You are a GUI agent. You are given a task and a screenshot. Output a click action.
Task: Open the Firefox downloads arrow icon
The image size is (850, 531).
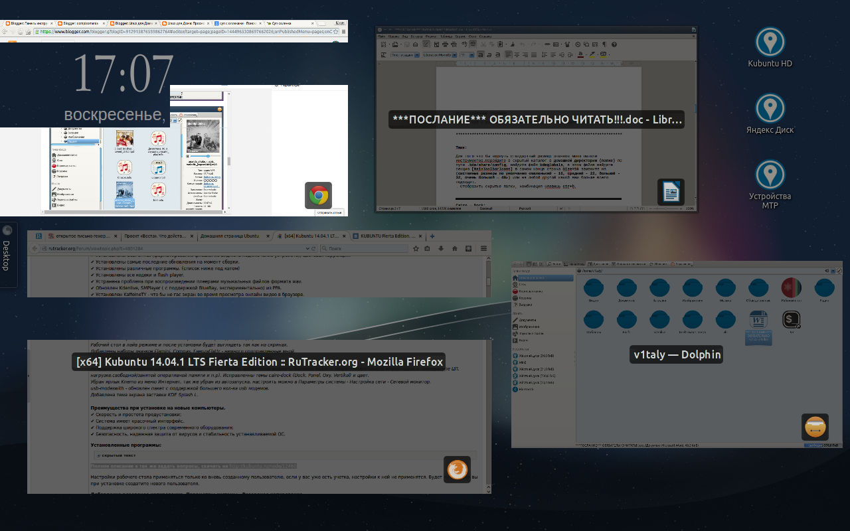(x=441, y=249)
